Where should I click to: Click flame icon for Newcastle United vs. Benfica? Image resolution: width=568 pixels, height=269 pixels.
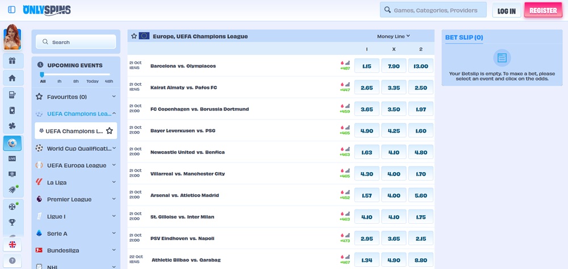click(x=342, y=149)
